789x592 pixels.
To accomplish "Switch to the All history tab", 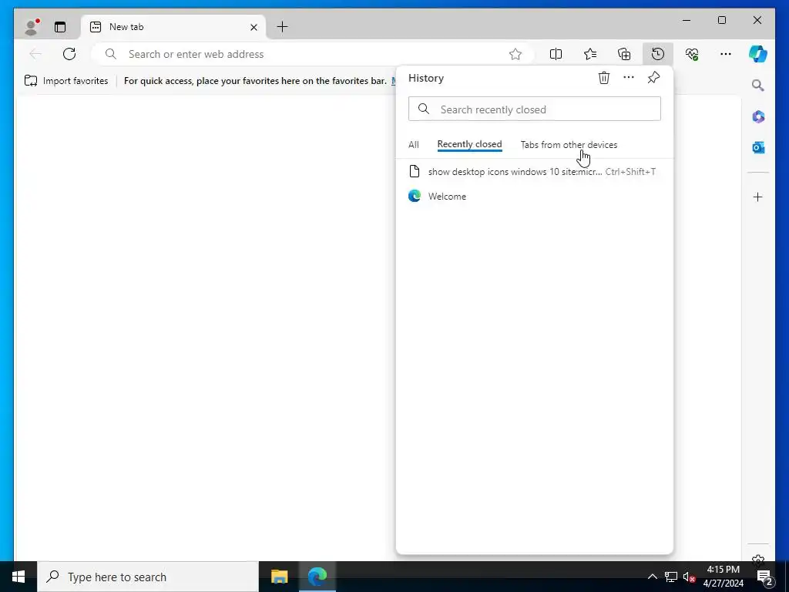I will click(x=414, y=145).
